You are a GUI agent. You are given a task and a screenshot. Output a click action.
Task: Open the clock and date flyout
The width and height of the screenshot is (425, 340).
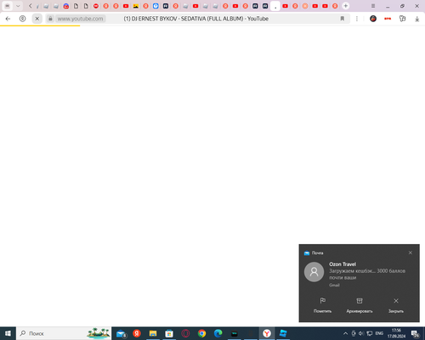396,333
